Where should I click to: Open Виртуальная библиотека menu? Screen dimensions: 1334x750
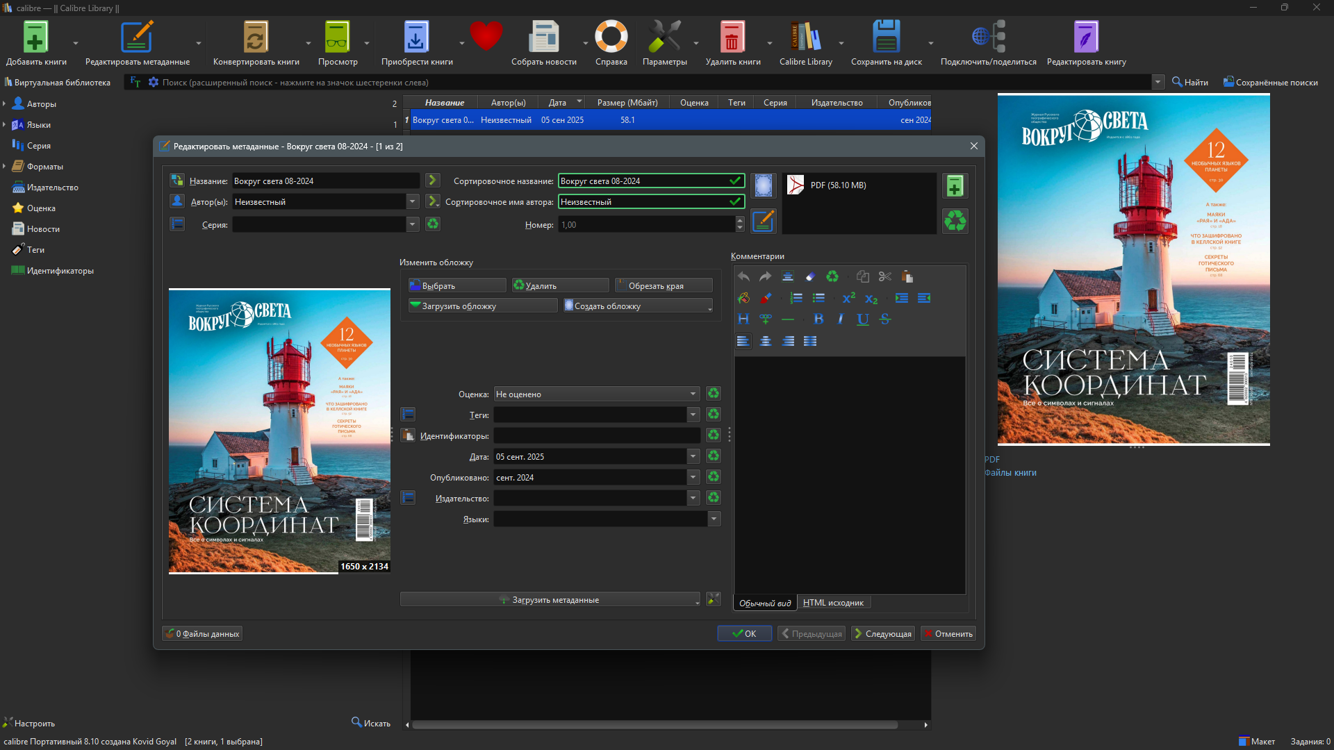click(x=58, y=82)
